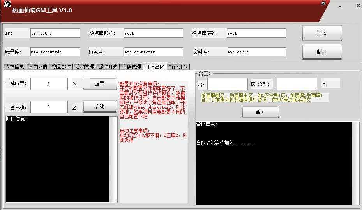Click the round skin icon in title bar
362x210 pixels.
coord(323,4)
